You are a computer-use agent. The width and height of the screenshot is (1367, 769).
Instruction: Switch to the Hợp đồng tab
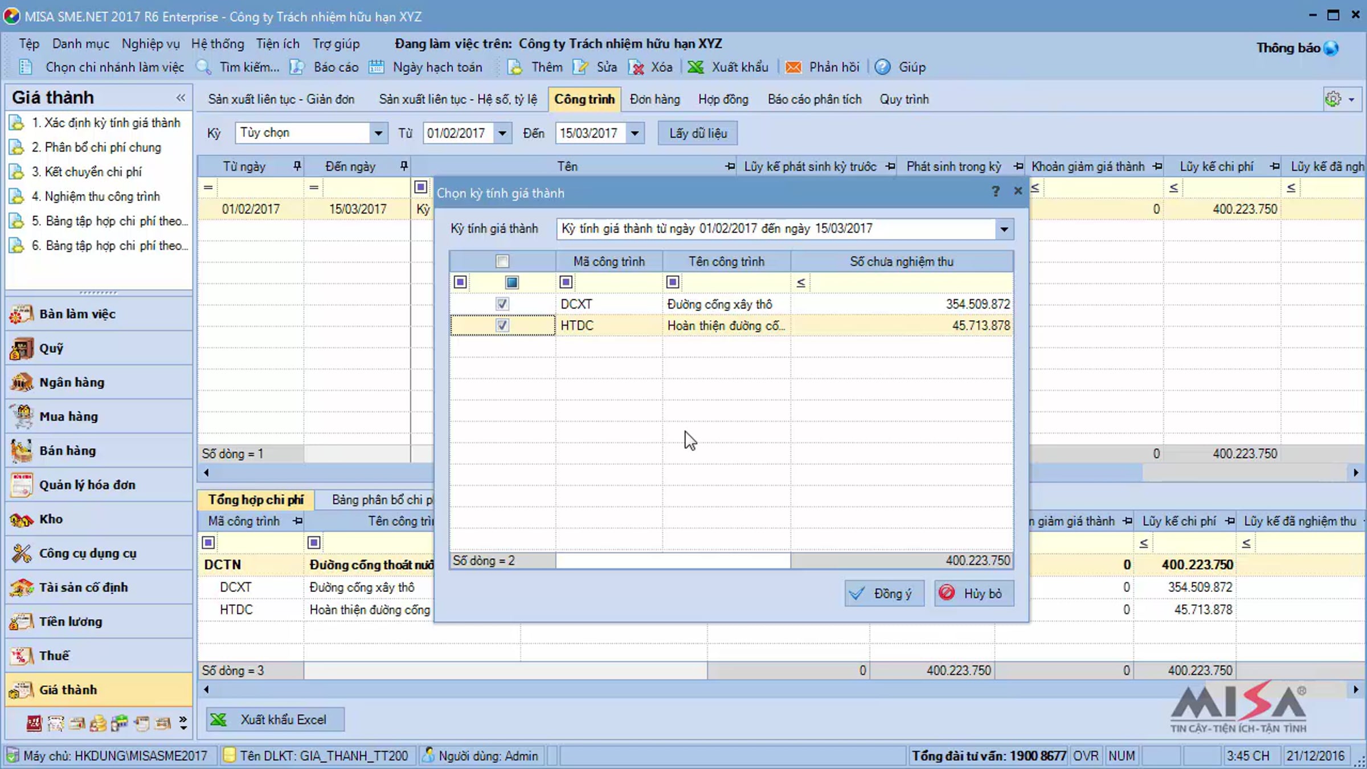click(723, 99)
